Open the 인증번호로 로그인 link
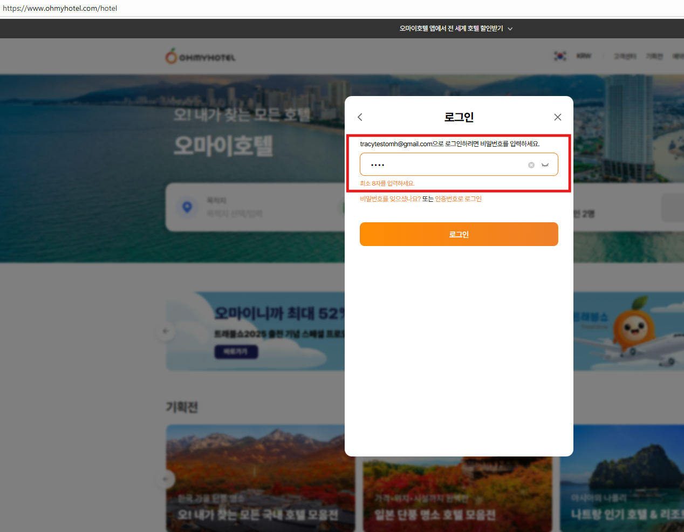Image resolution: width=684 pixels, height=532 pixels. (459, 199)
